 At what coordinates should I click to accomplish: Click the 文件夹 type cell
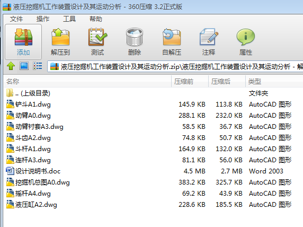[x=259, y=93]
